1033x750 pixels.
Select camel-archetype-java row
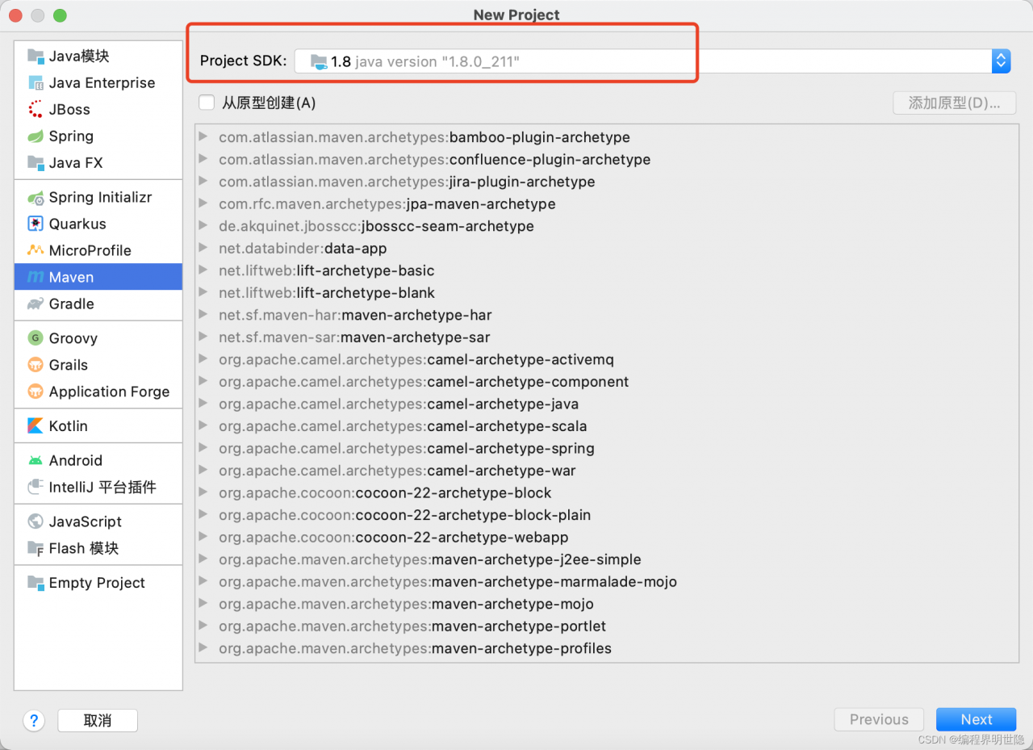607,404
